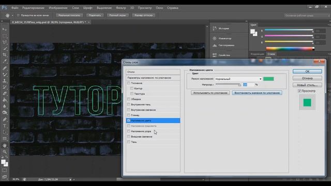The height and width of the screenshot is (186, 331).
Task: Enable the Глянец checkbox
Action: (x=129, y=115)
